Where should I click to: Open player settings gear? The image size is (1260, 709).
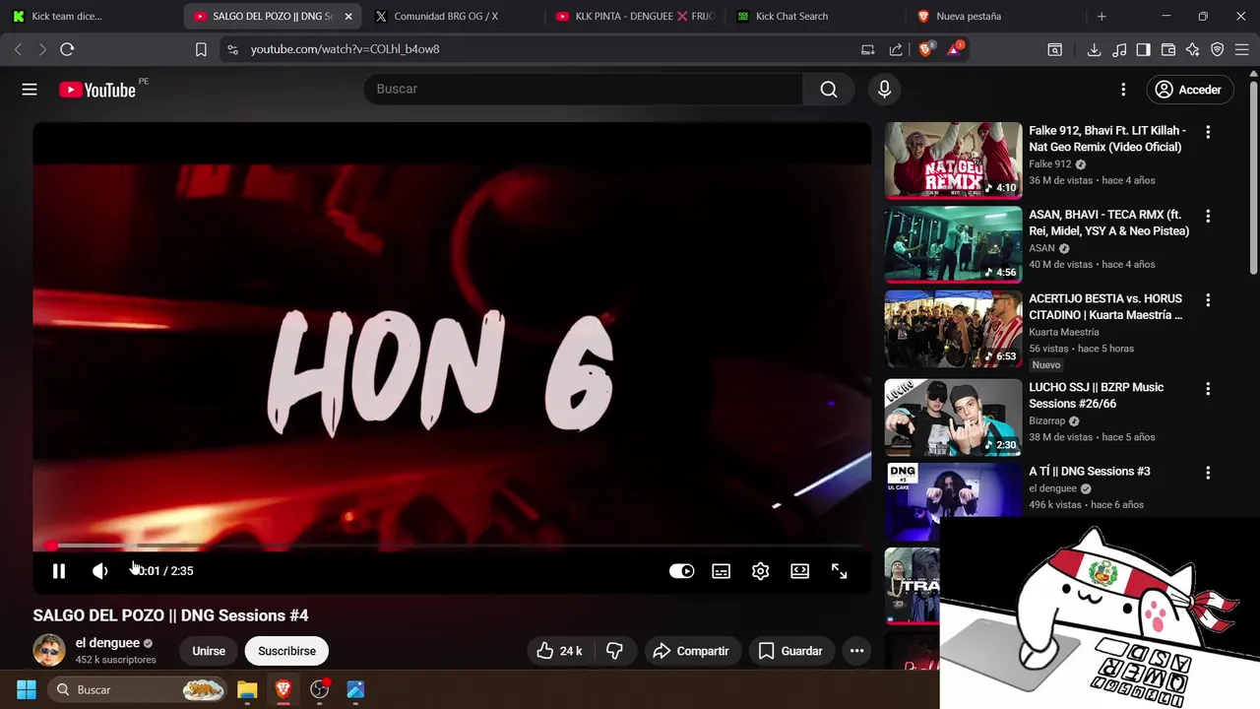pos(761,571)
